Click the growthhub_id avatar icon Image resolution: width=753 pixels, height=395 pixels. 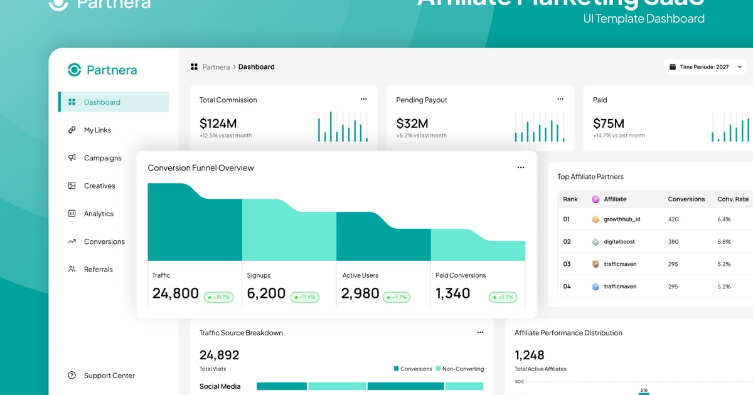click(595, 219)
